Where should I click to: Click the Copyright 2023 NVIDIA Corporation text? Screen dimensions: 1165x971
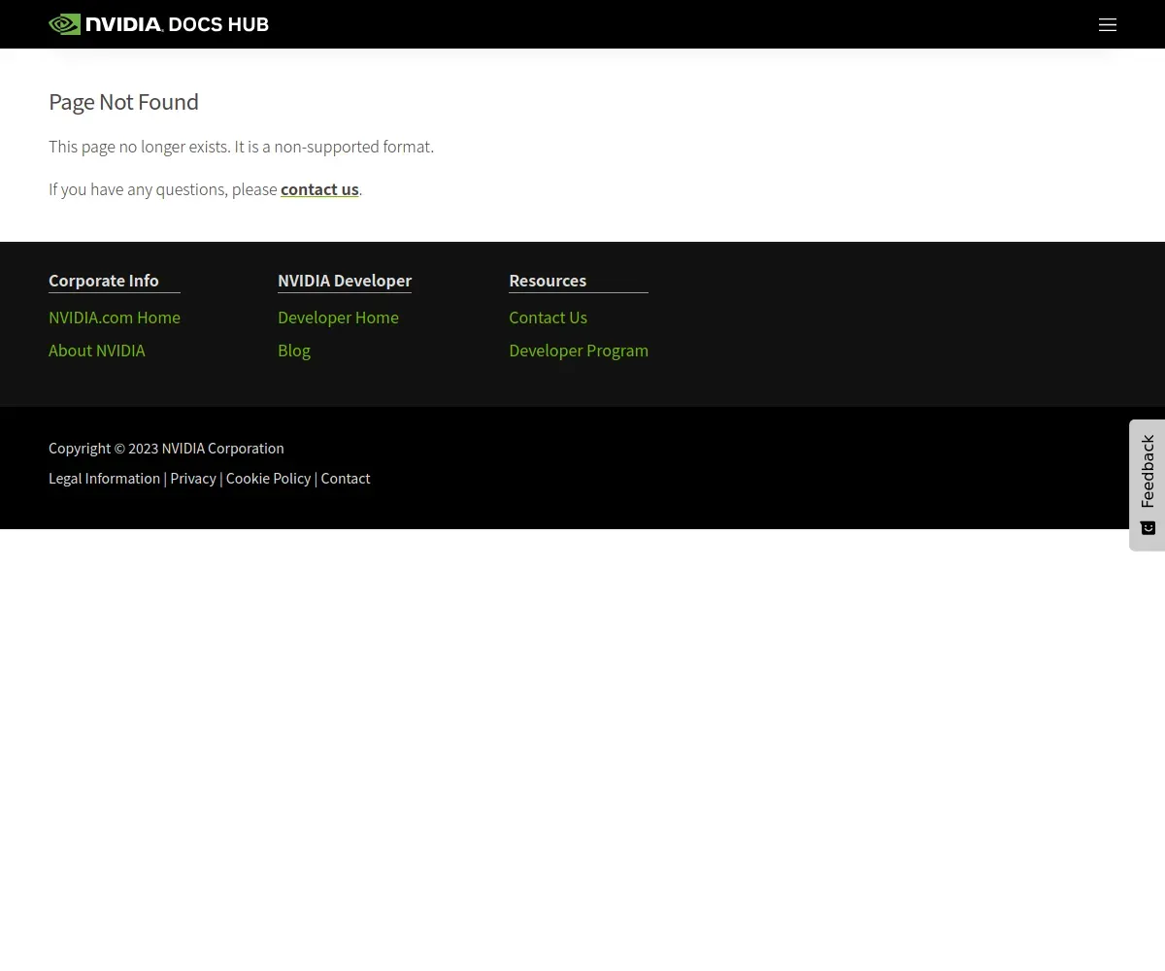point(166,449)
